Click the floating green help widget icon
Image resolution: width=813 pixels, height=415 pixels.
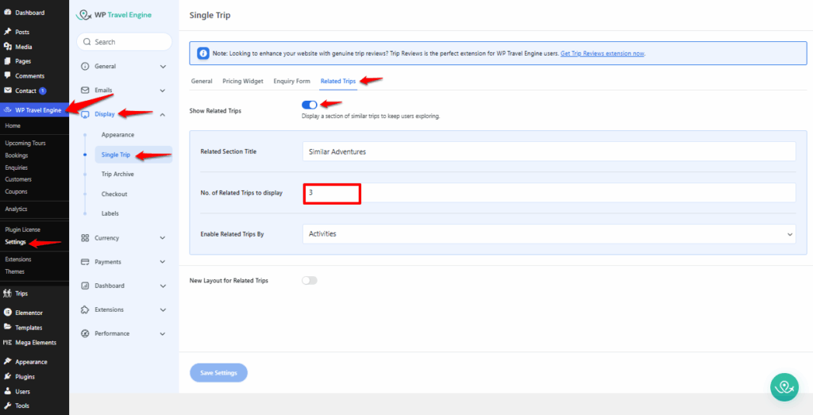click(784, 386)
